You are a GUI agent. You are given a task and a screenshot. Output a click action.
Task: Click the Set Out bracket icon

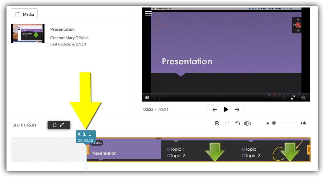tap(91, 134)
